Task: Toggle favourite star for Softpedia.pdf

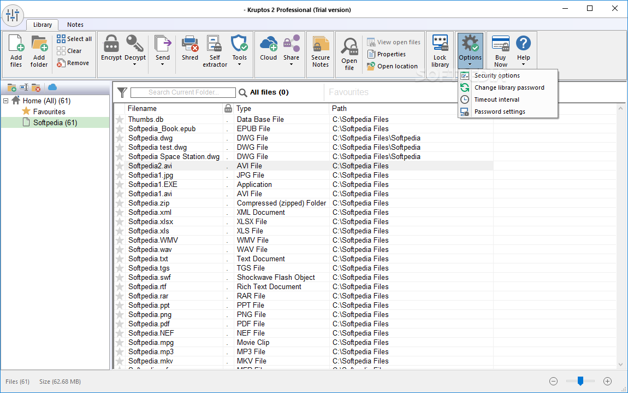Action: [x=120, y=324]
